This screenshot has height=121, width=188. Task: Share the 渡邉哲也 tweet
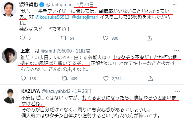(149, 38)
